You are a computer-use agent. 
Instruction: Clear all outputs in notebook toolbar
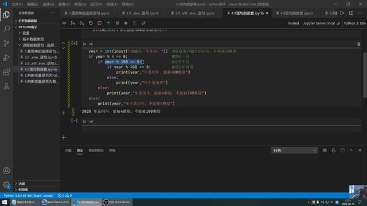point(117,23)
